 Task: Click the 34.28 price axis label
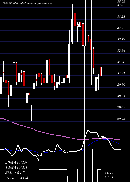(121, 17)
